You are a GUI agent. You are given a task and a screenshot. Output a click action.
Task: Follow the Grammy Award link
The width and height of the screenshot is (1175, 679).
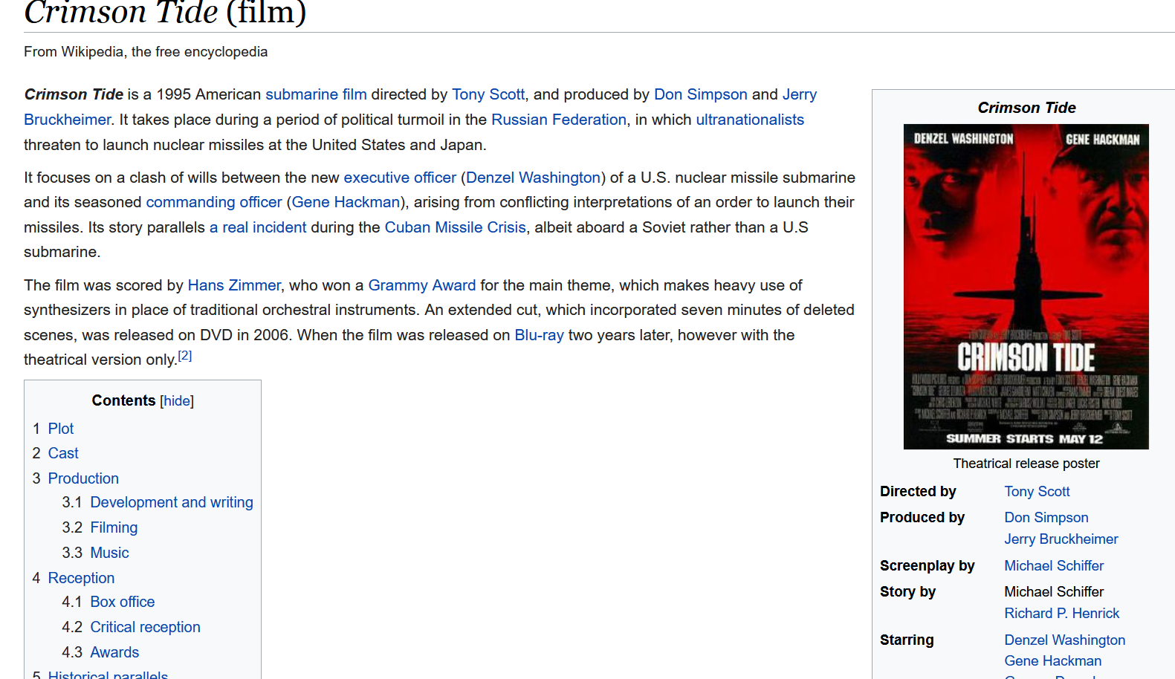pos(422,285)
